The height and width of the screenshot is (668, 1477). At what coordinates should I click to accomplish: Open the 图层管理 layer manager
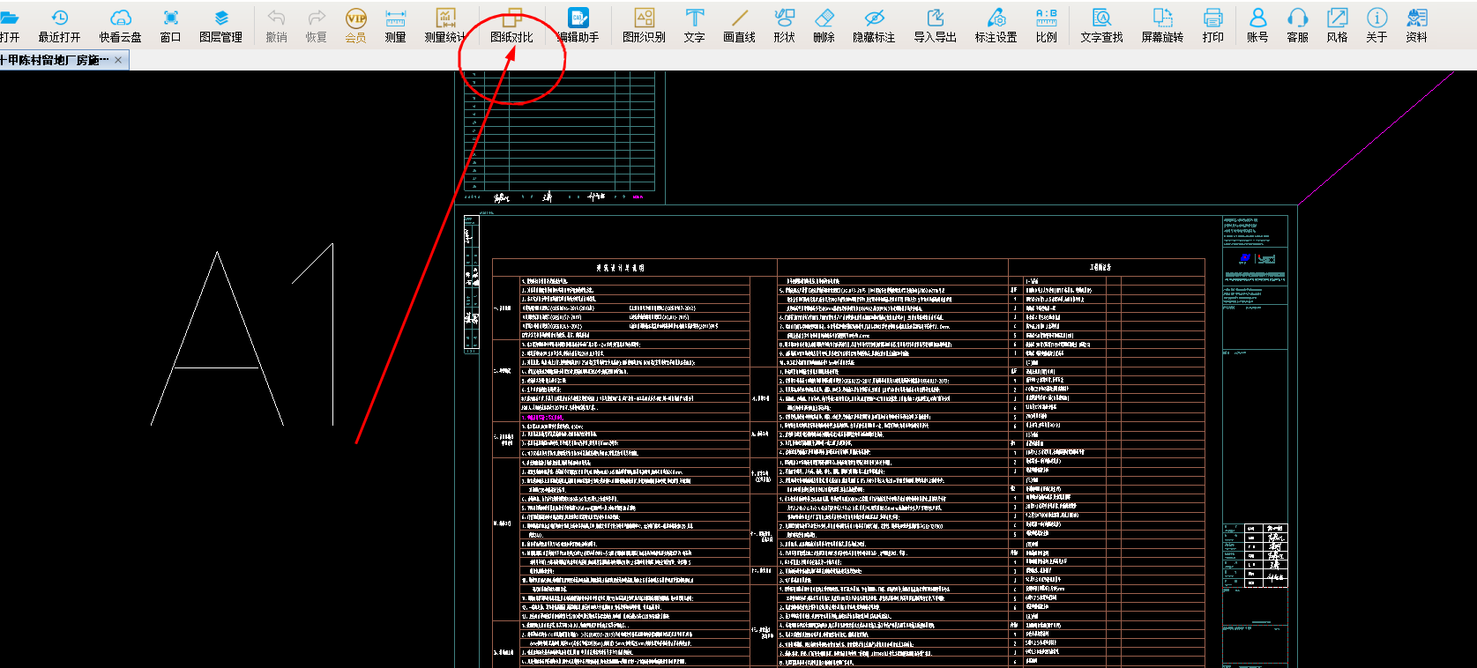220,25
